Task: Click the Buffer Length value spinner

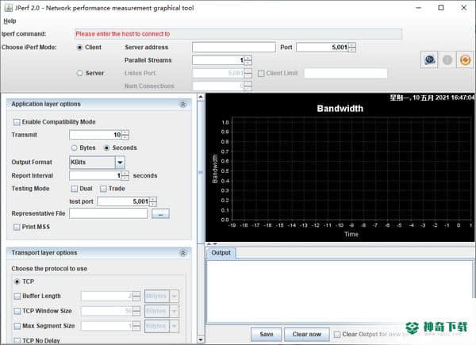Action: click(110, 296)
